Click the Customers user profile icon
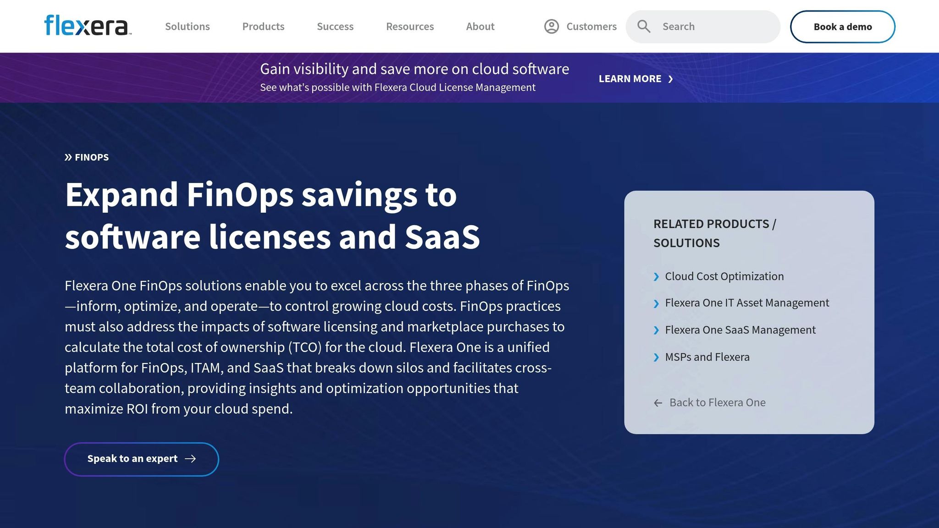 pyautogui.click(x=552, y=27)
